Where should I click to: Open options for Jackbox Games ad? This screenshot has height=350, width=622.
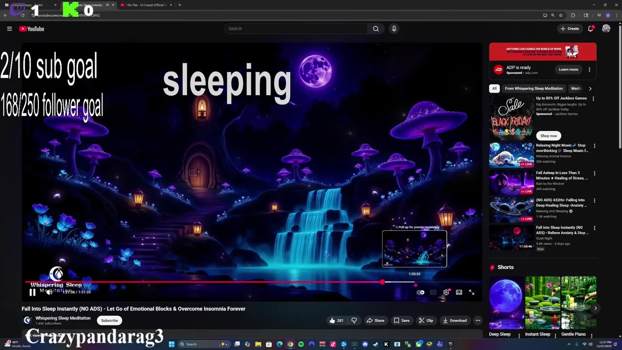coord(593,99)
